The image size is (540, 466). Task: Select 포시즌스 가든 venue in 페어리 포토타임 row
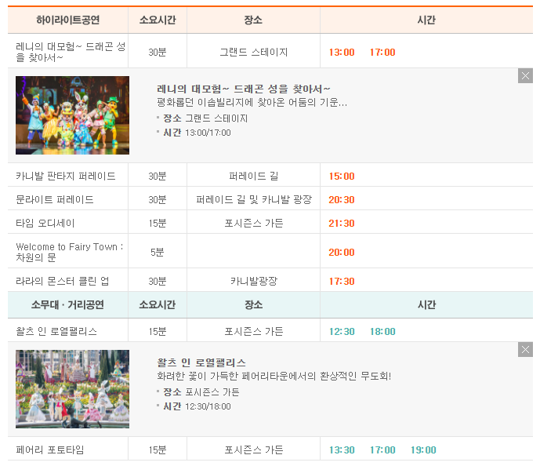coord(253,450)
